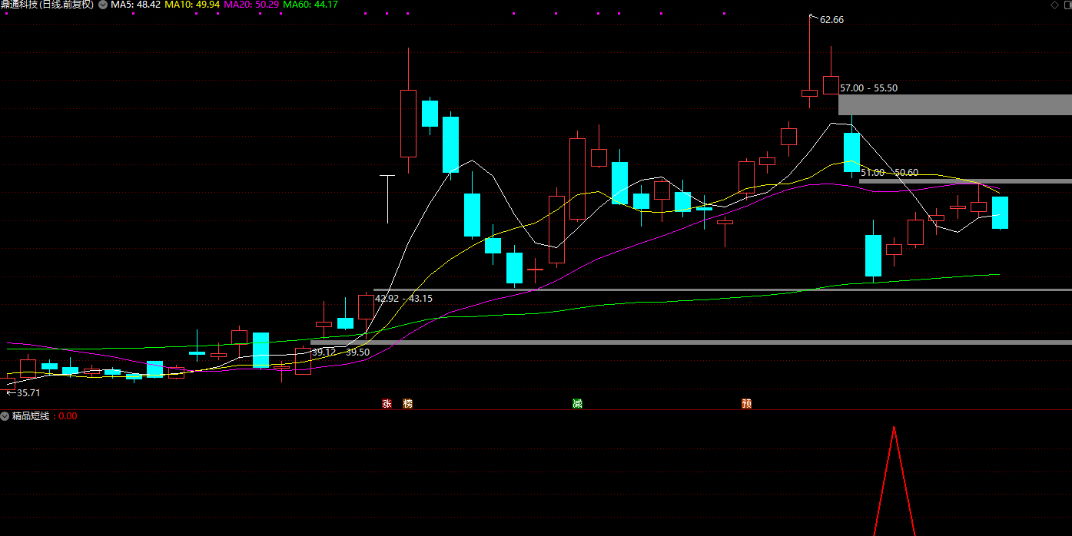
Task: Select the green MA60 label
Action: point(310,5)
